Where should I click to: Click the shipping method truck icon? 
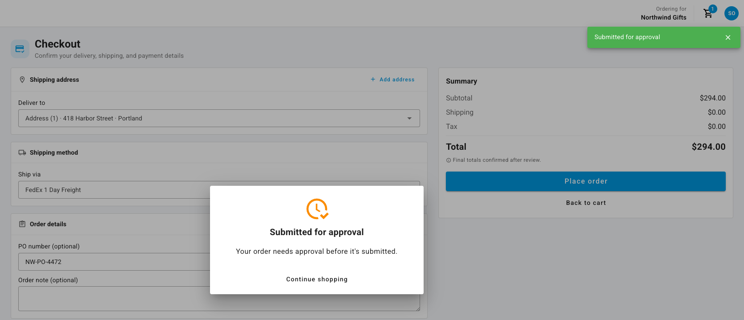(22, 152)
